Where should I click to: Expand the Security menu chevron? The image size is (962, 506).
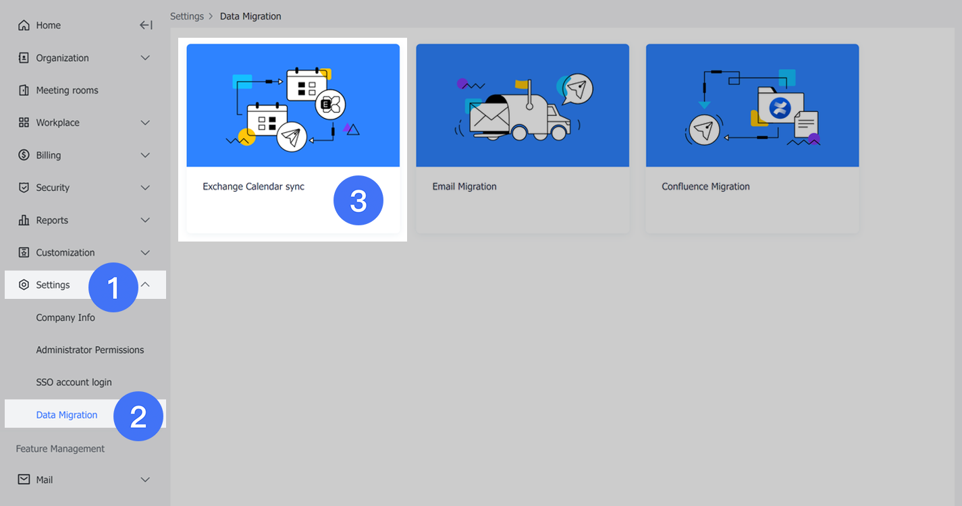[x=145, y=188]
